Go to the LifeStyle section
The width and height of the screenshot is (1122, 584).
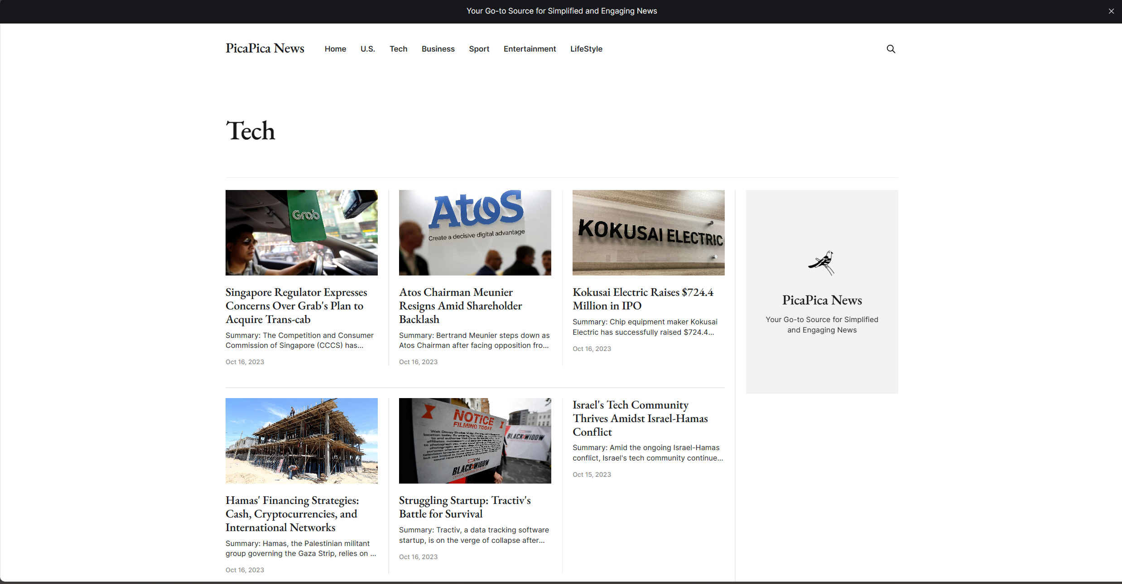pos(586,49)
